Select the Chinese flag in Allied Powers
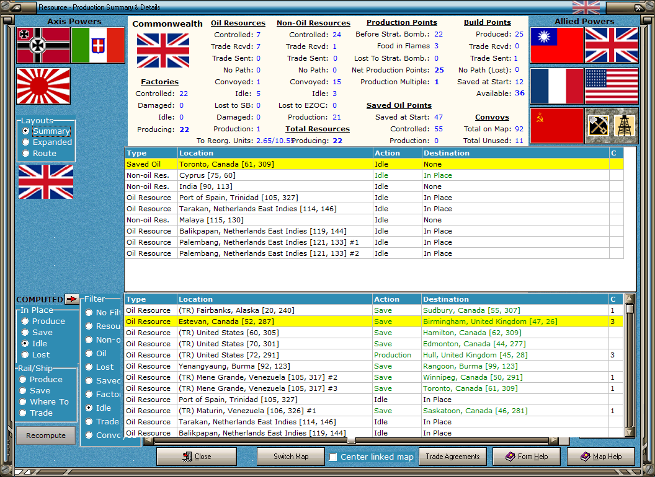This screenshot has height=477, width=655. click(x=556, y=45)
